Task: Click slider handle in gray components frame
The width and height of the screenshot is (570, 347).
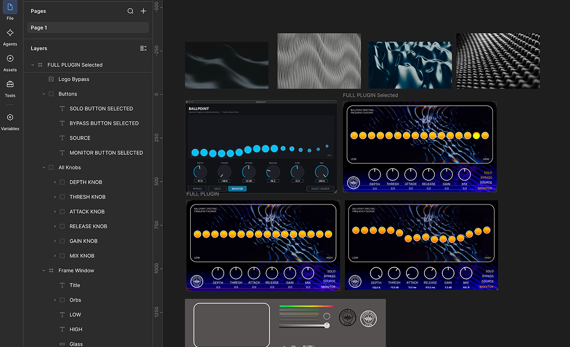Action: point(327,325)
